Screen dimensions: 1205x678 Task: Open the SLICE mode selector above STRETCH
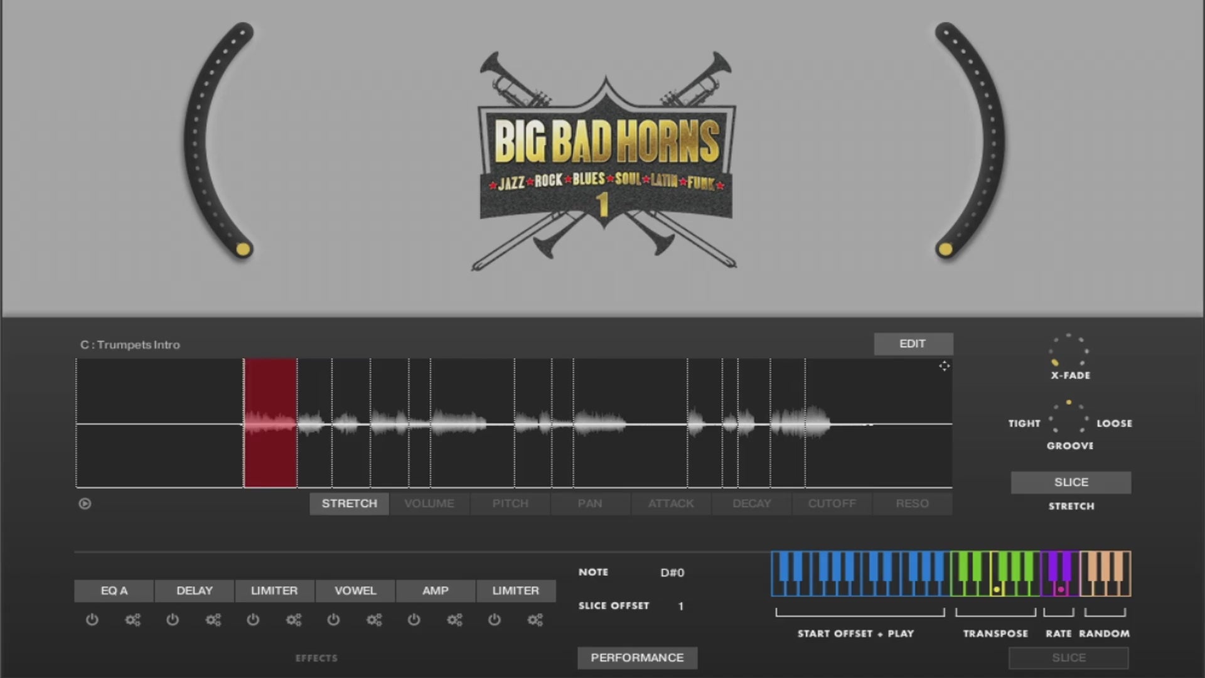pyautogui.click(x=1071, y=482)
